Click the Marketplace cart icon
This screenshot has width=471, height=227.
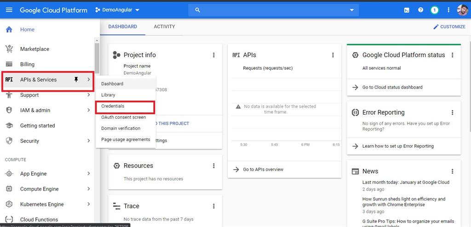coord(9,49)
